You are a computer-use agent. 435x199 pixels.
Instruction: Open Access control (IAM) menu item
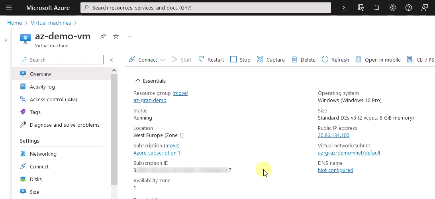pyautogui.click(x=61, y=99)
